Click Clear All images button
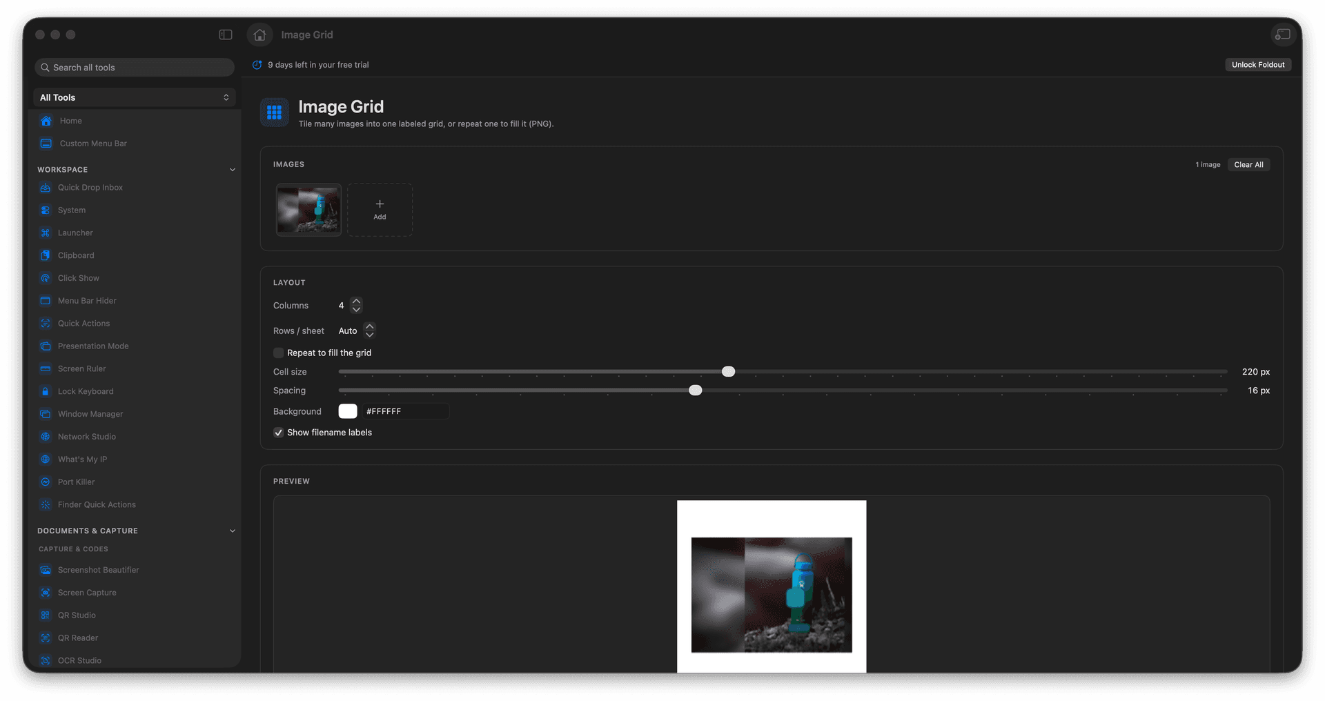 [x=1248, y=165]
